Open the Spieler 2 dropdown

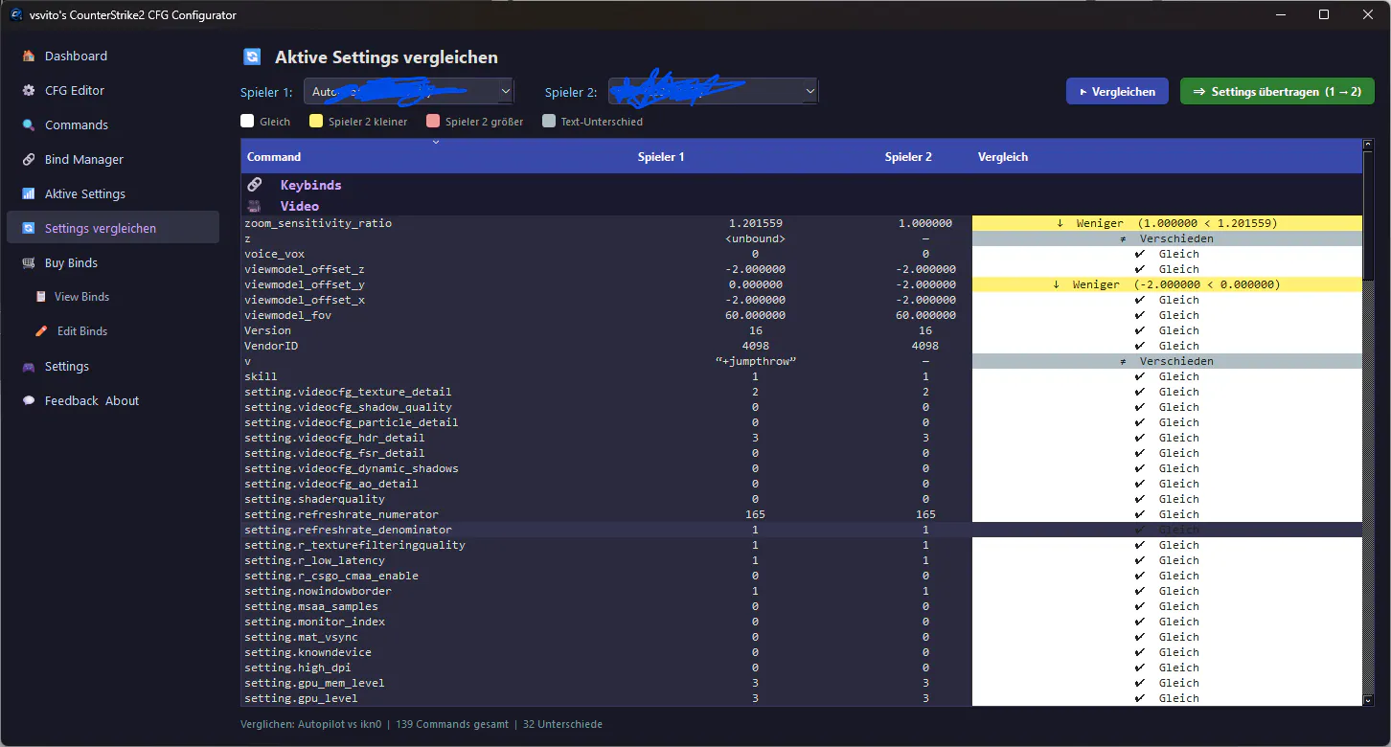click(714, 91)
